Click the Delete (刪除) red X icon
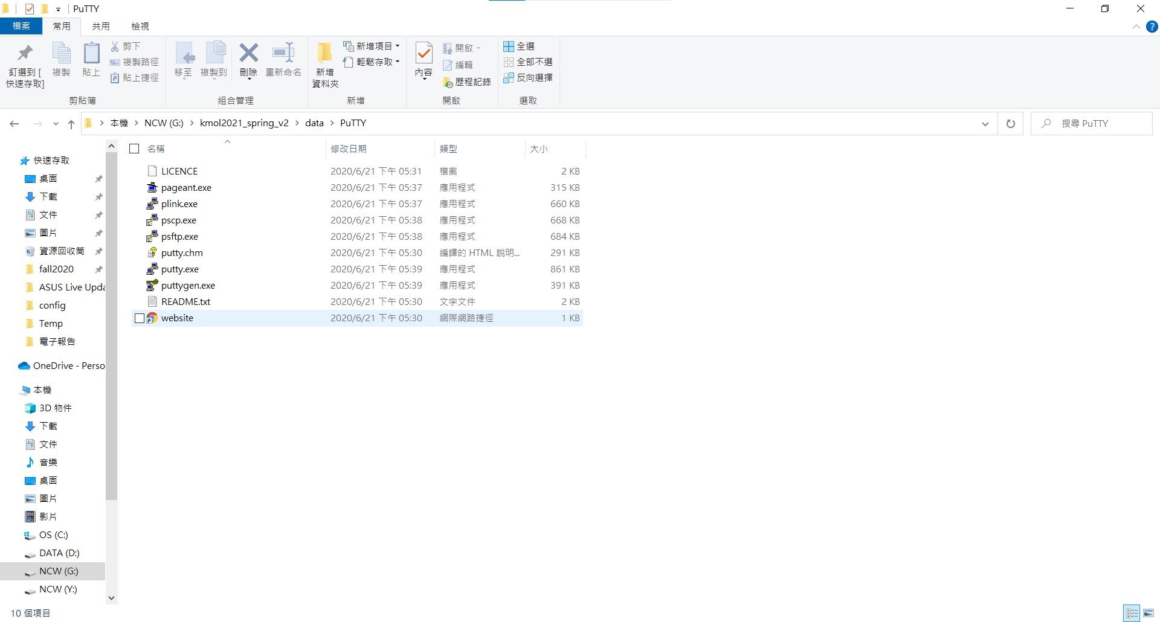The width and height of the screenshot is (1160, 622). pos(248,53)
